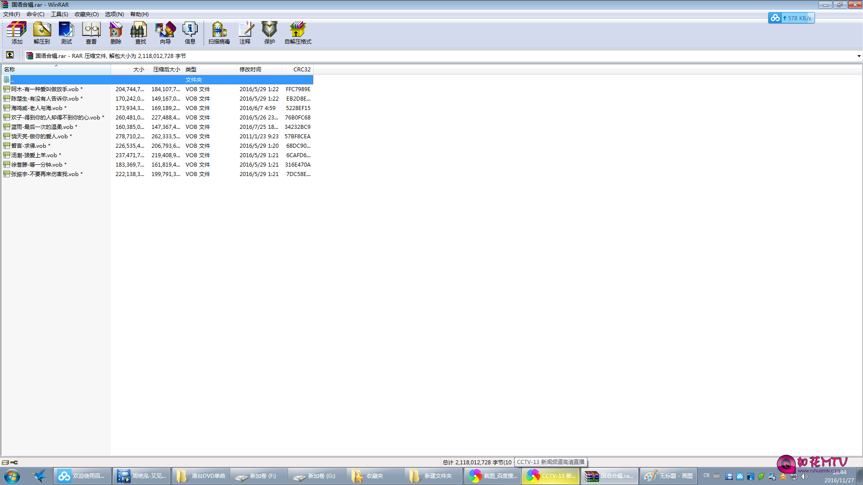Switch to 收藏夹 taskbar item
The image size is (863, 485).
375,476
